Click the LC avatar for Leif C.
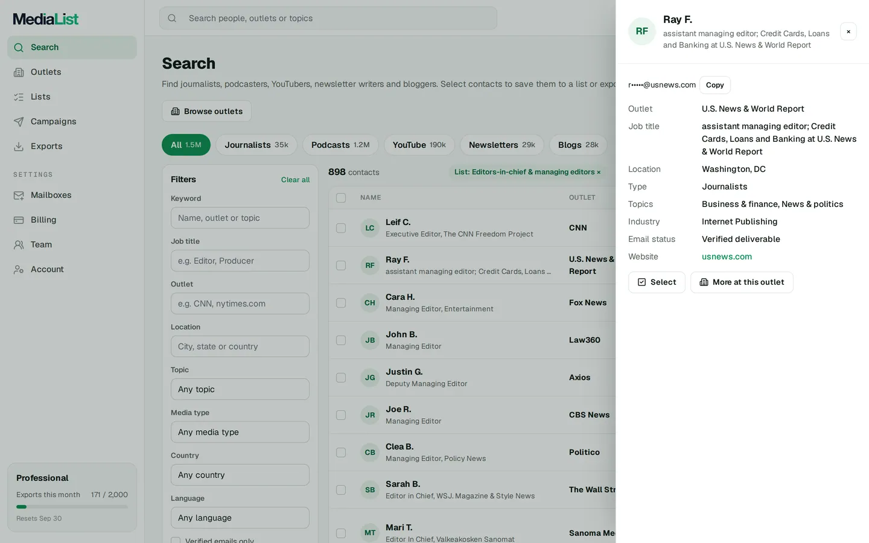 [x=370, y=228]
